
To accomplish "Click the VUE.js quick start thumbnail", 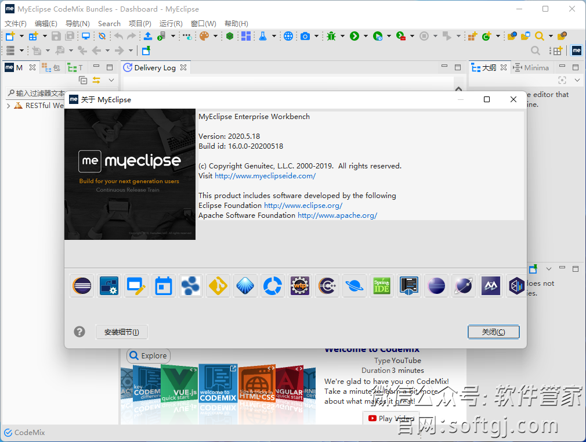I will 180,383.
